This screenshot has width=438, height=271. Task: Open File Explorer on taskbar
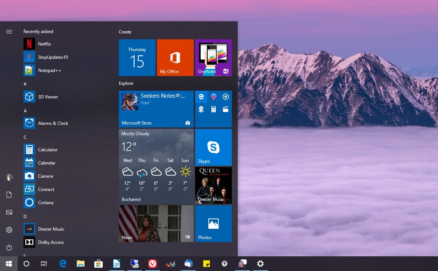[x=80, y=264]
